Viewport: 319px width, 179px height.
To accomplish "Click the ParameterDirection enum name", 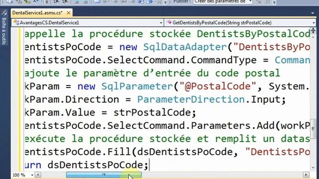I will [x=191, y=99].
